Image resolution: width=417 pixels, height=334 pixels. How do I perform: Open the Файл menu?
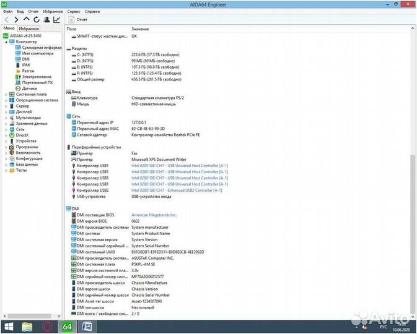click(x=7, y=11)
